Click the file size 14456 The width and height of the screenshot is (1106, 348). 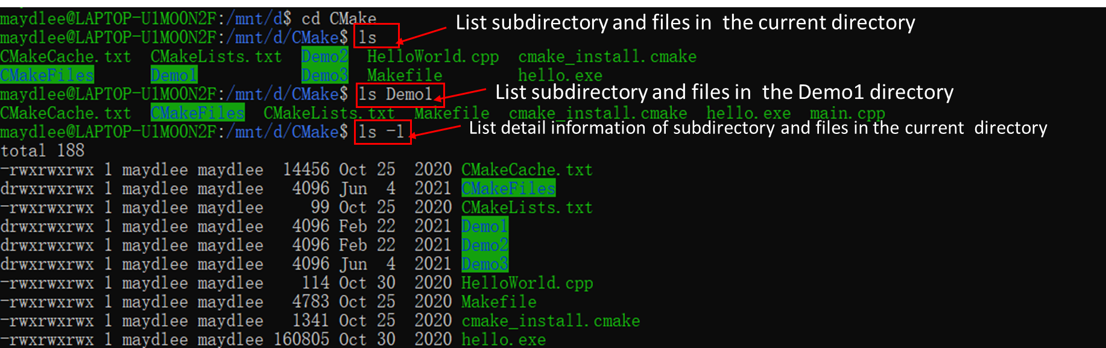306,169
